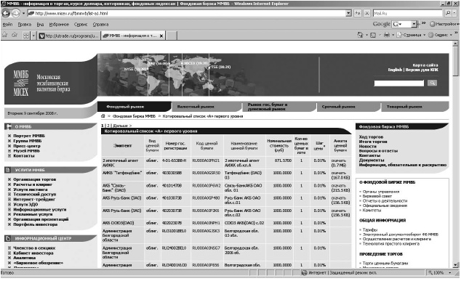Click the Stop loading X icon
The height and width of the screenshot is (281, 461).
367,13
